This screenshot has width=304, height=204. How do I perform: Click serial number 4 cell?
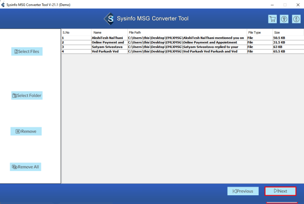pyautogui.click(x=76, y=51)
